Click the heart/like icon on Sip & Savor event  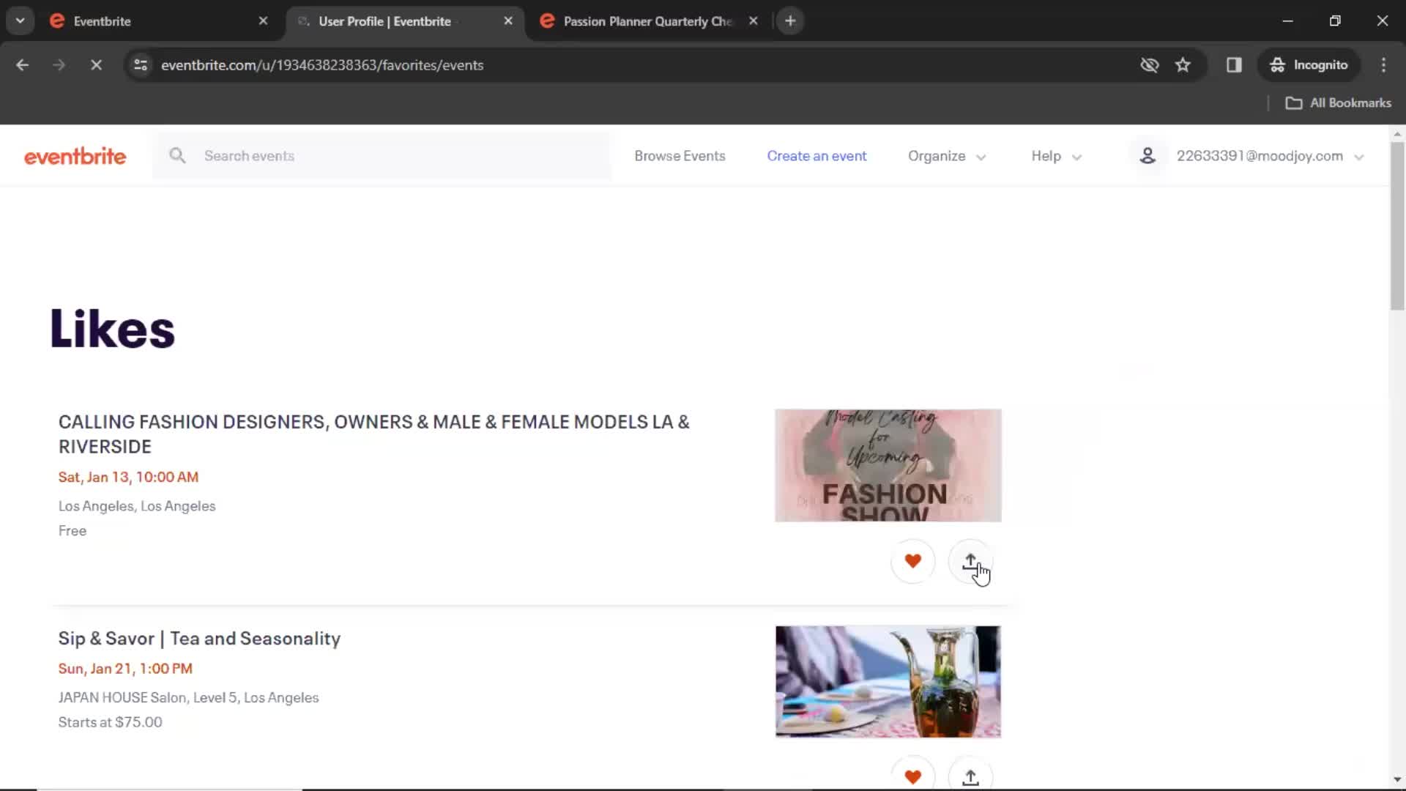click(912, 776)
